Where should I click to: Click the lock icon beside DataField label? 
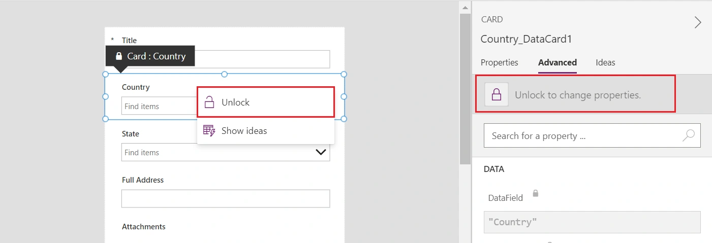click(535, 193)
